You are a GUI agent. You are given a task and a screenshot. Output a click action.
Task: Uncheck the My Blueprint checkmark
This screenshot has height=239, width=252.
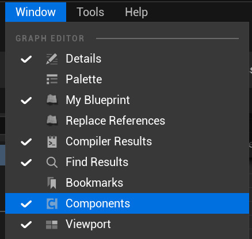click(x=26, y=101)
